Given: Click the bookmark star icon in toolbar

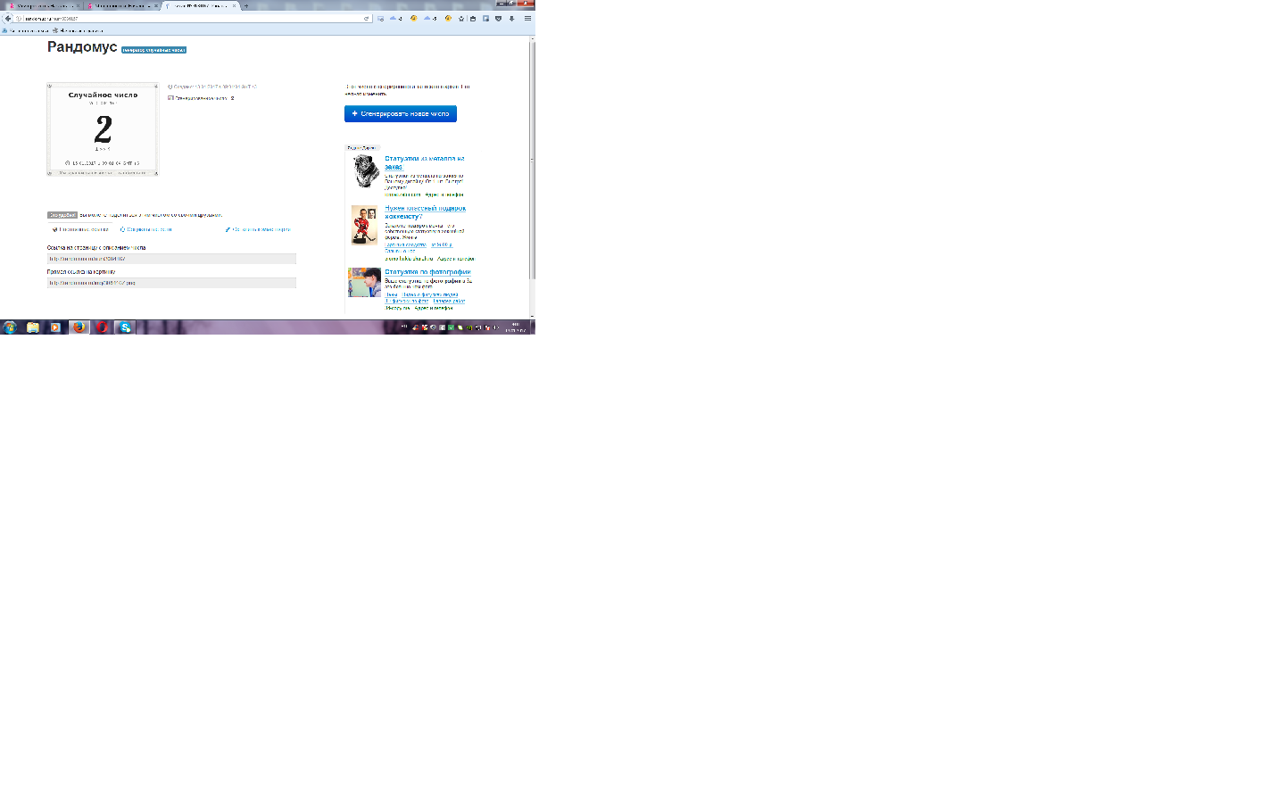Looking at the screenshot, I should (461, 18).
